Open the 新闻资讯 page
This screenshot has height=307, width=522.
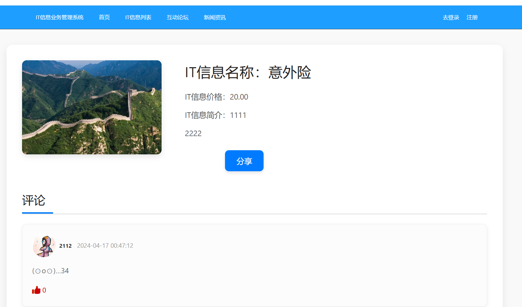pyautogui.click(x=215, y=18)
